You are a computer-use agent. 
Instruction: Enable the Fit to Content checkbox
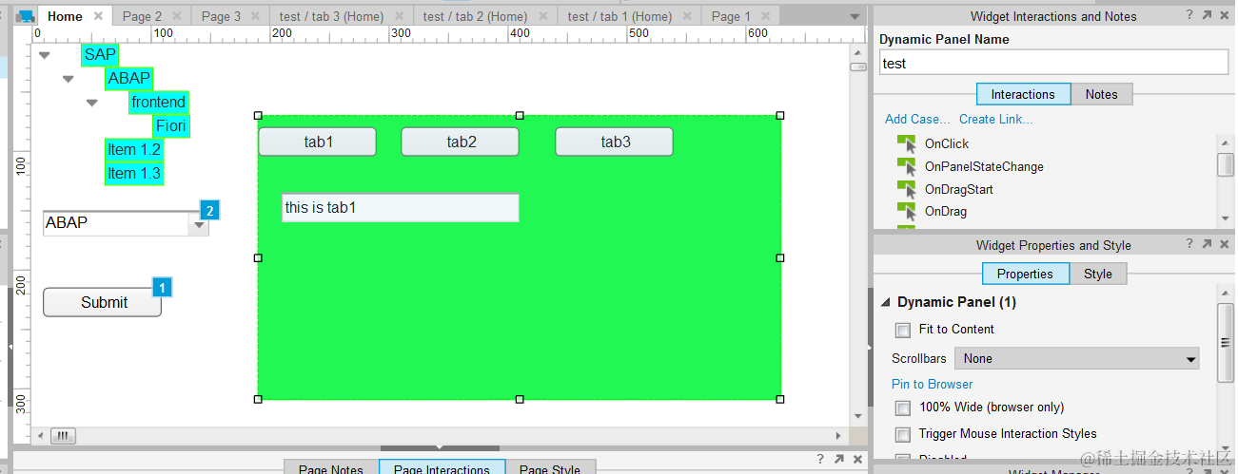[x=903, y=331]
